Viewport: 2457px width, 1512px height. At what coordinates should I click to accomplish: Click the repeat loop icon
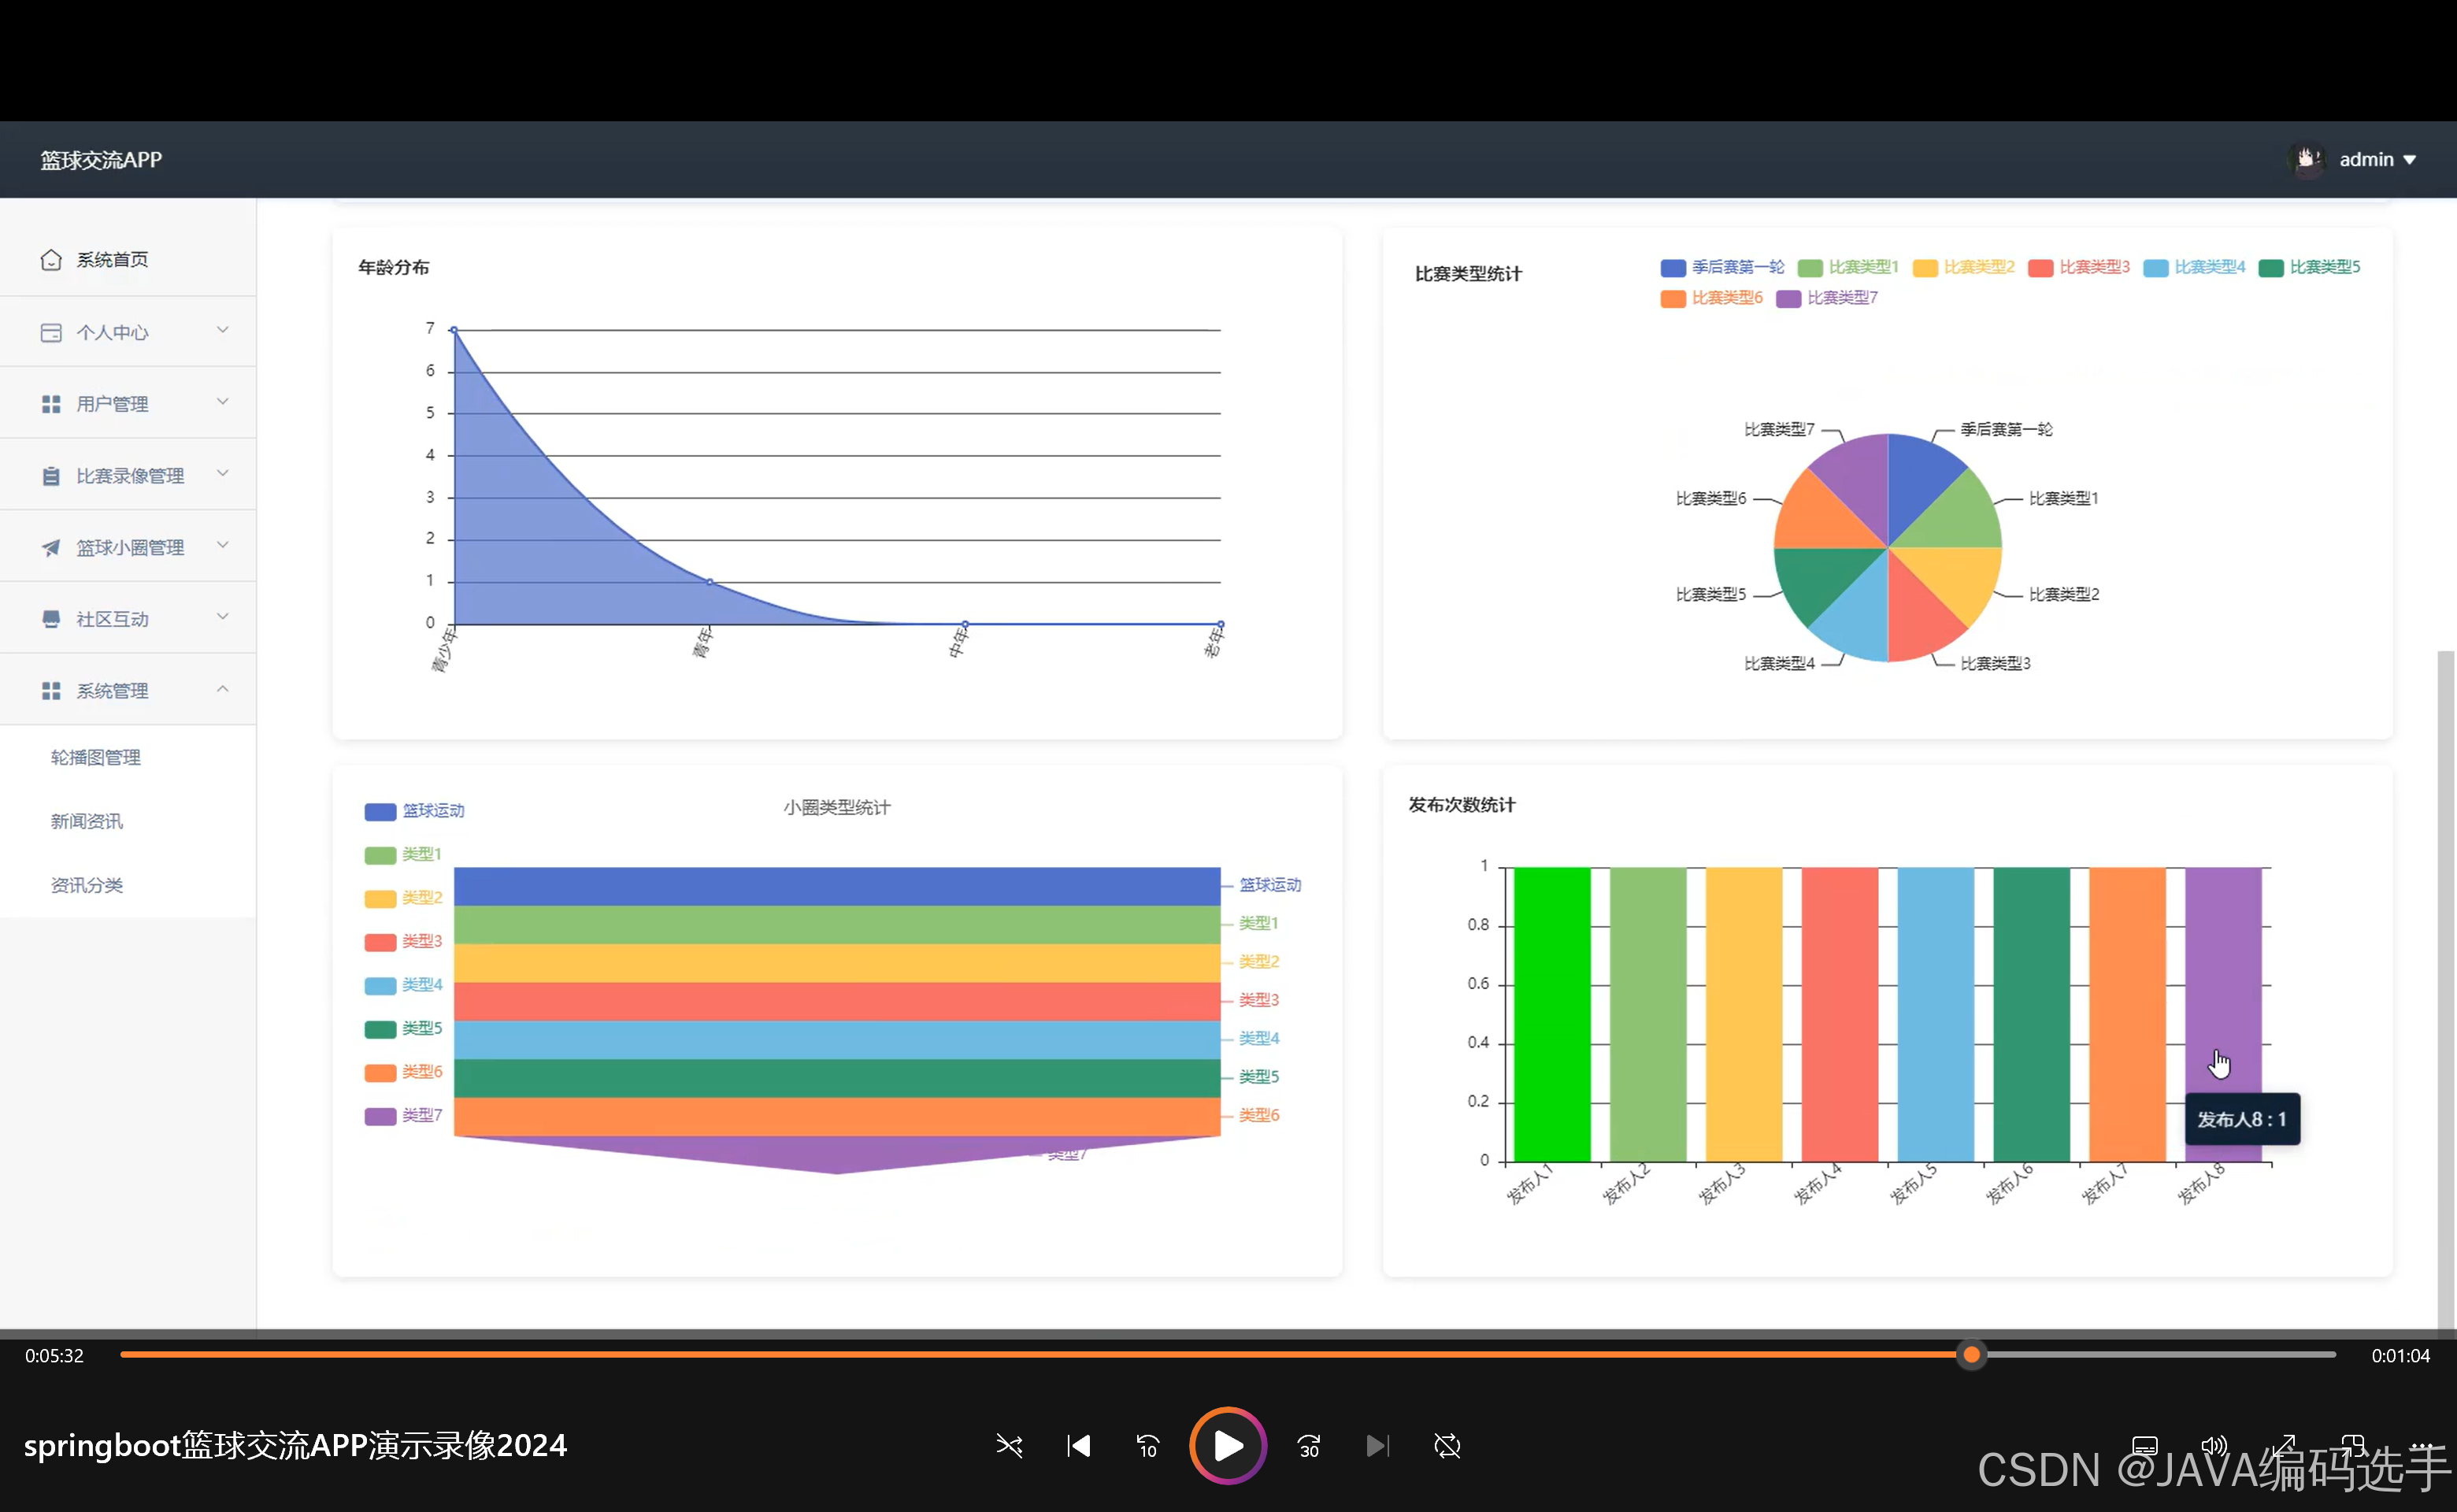[x=1447, y=1446]
